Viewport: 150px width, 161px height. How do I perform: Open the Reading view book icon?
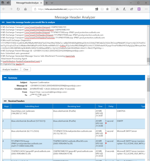point(102,9)
